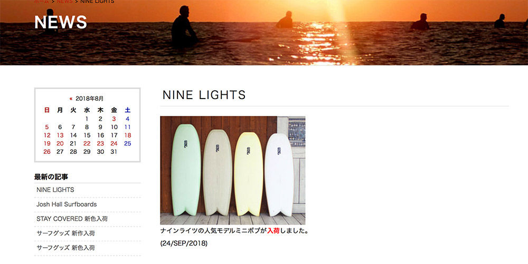Click the red 入荷 link in description

[x=274, y=231]
